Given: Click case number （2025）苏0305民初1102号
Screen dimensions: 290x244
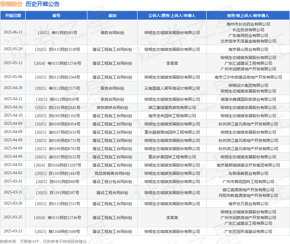Looking at the screenshot, I should point(56,116).
